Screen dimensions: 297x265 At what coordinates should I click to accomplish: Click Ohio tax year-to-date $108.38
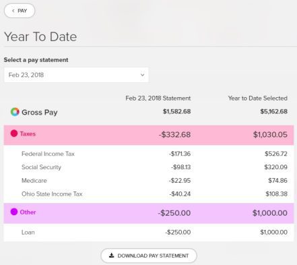(x=277, y=194)
